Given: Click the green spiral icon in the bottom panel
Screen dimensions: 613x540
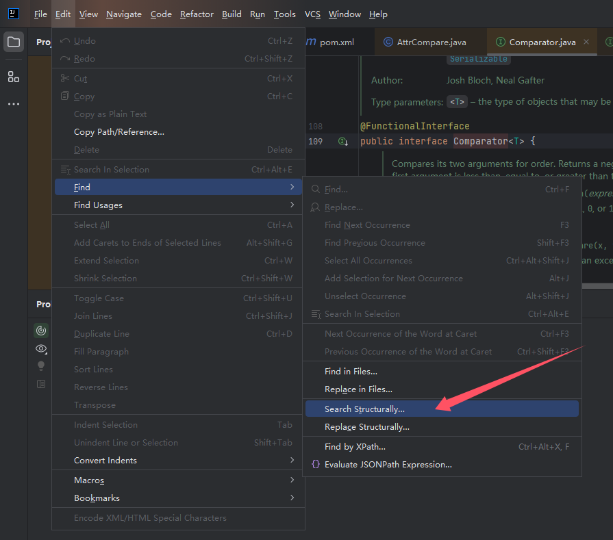Looking at the screenshot, I should pos(41,331).
